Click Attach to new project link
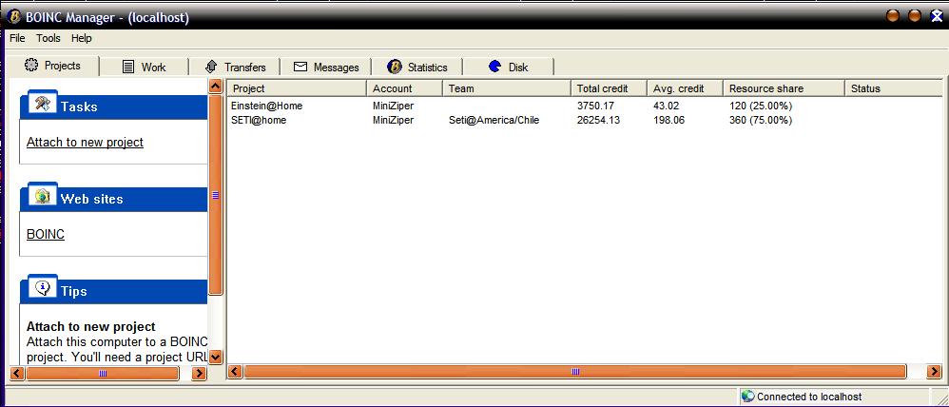 pyautogui.click(x=85, y=143)
